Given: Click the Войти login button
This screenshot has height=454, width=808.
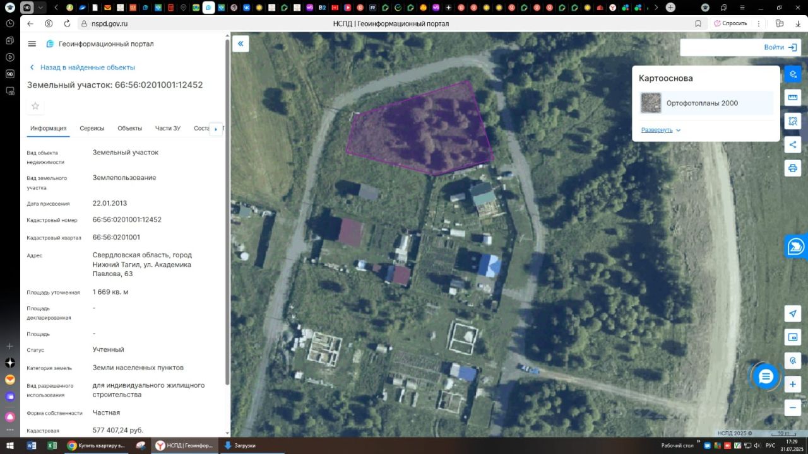Looking at the screenshot, I should tap(781, 47).
